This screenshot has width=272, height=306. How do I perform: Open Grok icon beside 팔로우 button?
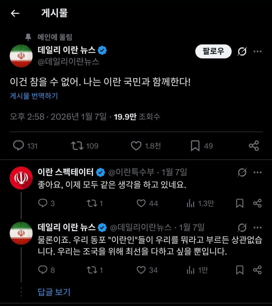(242, 51)
